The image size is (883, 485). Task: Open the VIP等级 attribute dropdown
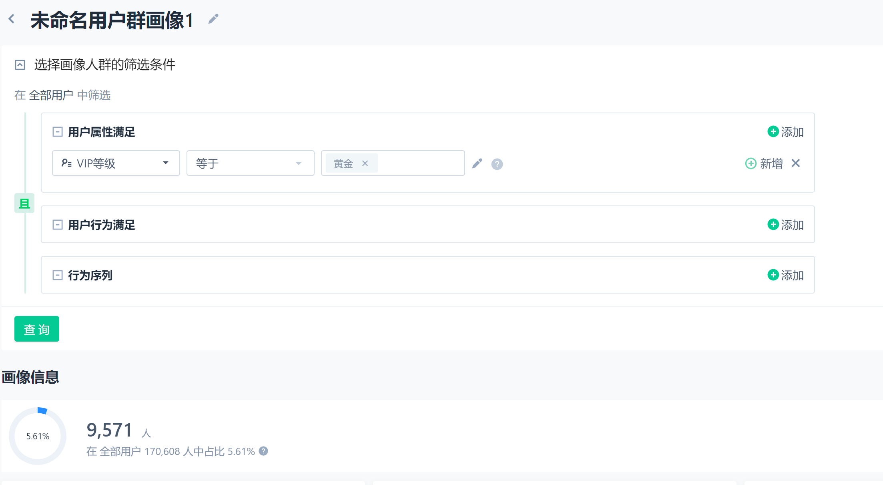(116, 163)
